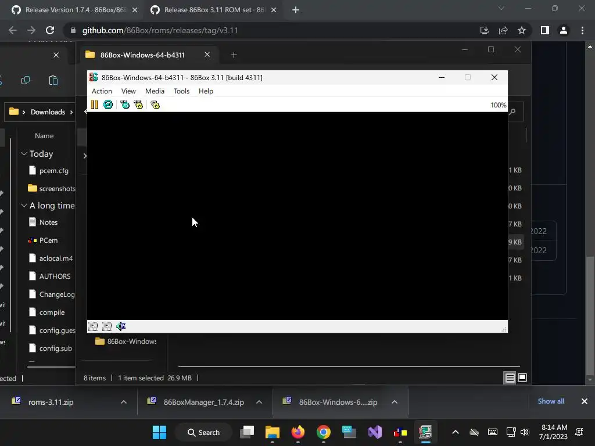The height and width of the screenshot is (446, 595).
Task: Open the Help menu in 86Box
Action: tap(206, 91)
